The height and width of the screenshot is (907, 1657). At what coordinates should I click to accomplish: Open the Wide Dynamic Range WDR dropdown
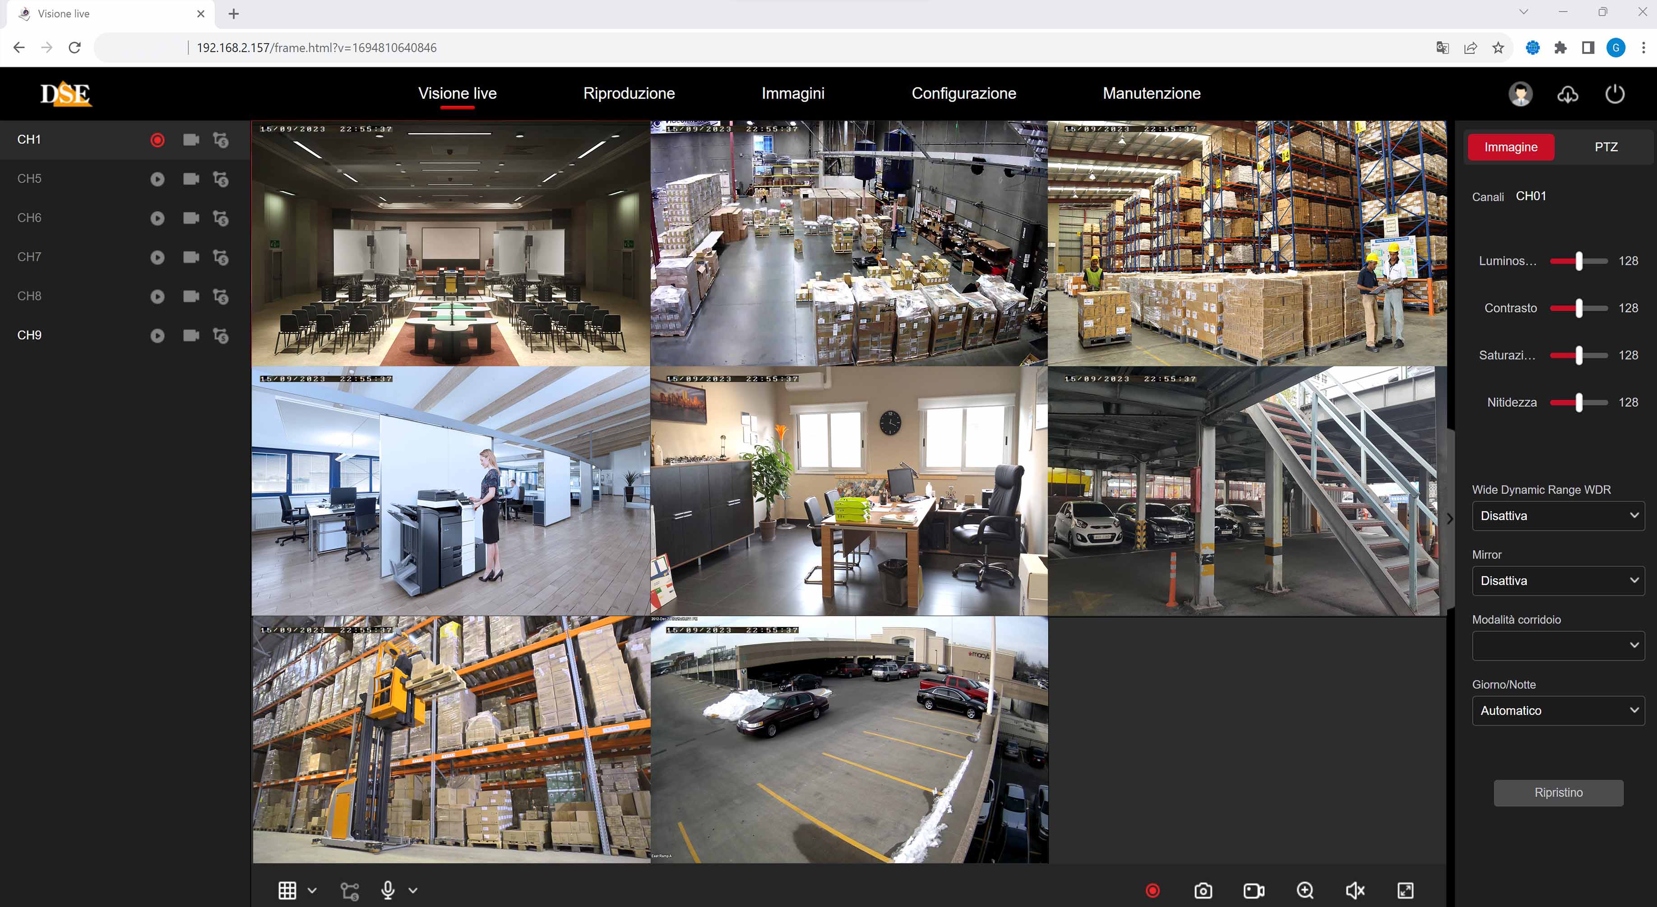(x=1558, y=516)
